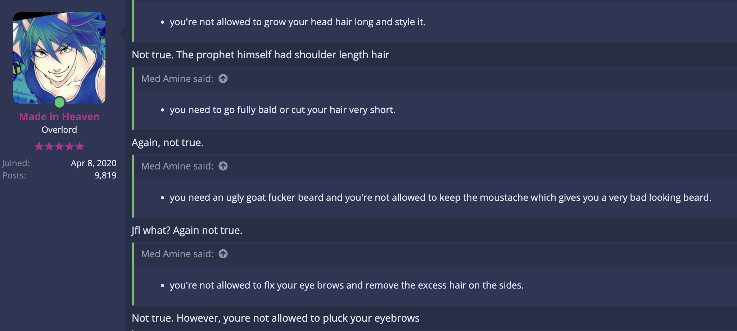Click the jump-to-post arrow above the bald quote
Viewport: 737px width, 331px height.
point(223,78)
